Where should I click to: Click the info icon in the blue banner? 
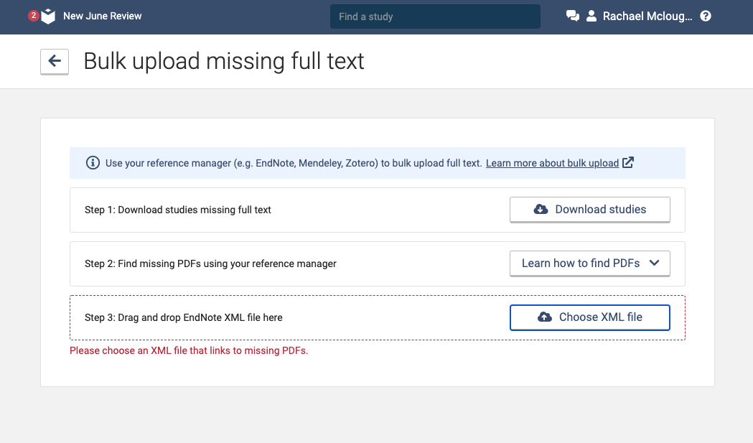click(x=93, y=163)
